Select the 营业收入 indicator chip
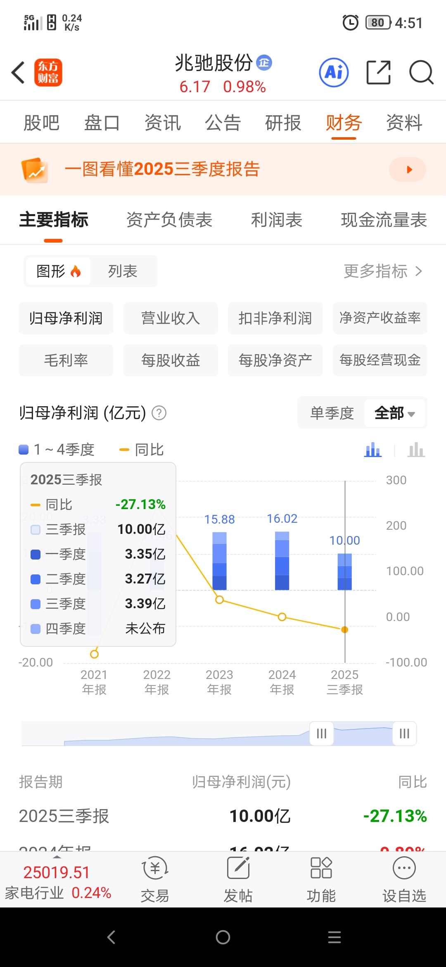This screenshot has width=446, height=967. coord(171,318)
